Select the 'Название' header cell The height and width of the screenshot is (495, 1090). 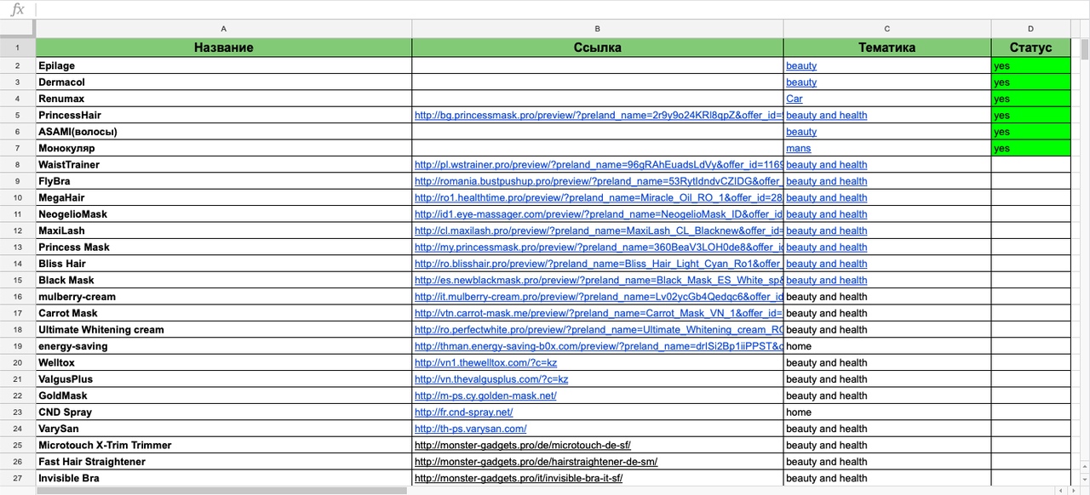coord(223,48)
